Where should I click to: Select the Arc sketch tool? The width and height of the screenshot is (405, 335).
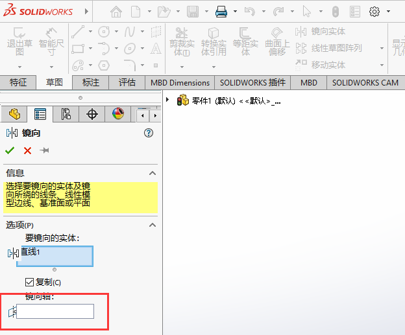[104, 49]
